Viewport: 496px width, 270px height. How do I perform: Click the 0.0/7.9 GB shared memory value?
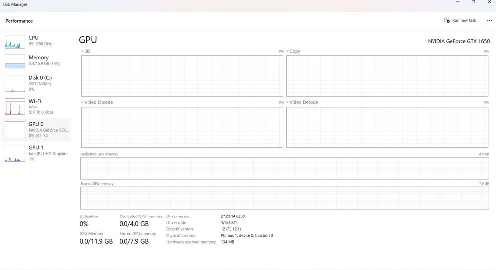pos(134,241)
